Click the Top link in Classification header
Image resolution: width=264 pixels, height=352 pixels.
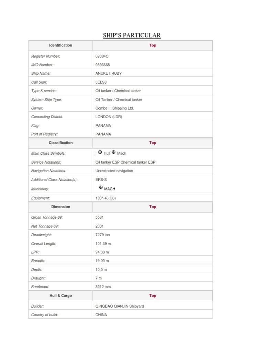click(153, 143)
